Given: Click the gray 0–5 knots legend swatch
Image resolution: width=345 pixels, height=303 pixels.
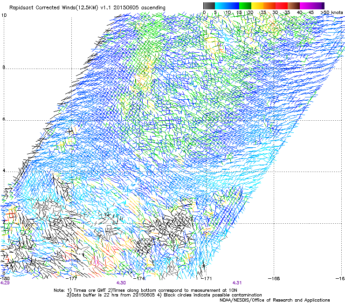Looking at the screenshot, I should coord(209,6).
